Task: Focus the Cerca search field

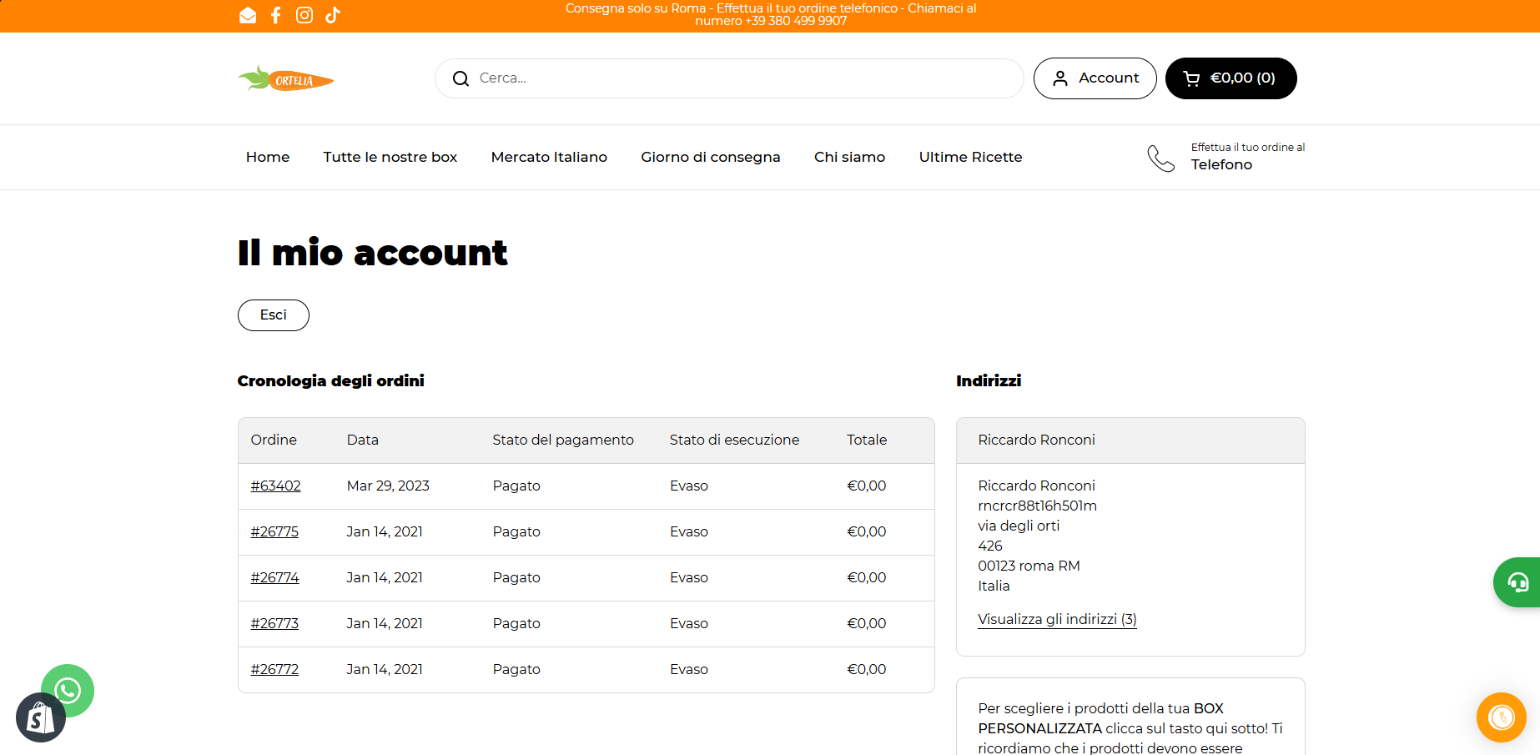Action: pyautogui.click(x=742, y=78)
